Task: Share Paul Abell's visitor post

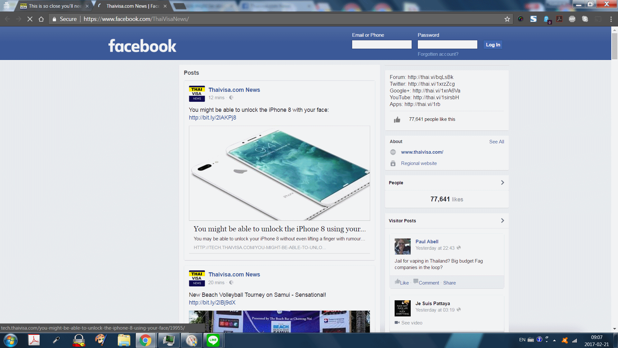Action: [449, 283]
